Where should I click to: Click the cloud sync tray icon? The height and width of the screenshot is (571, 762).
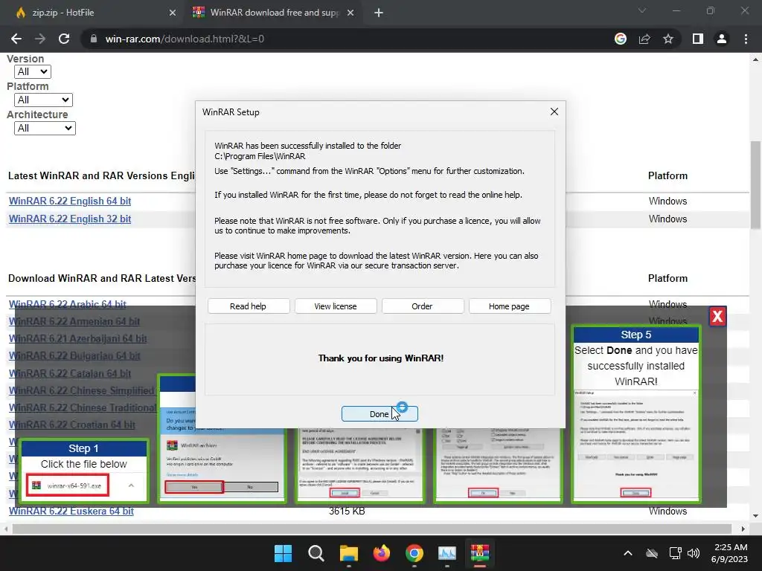[652, 553]
